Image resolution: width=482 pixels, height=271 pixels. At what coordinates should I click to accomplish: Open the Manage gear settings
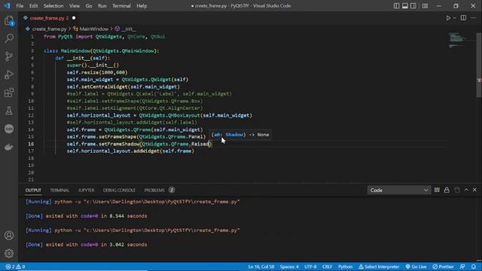[9, 253]
